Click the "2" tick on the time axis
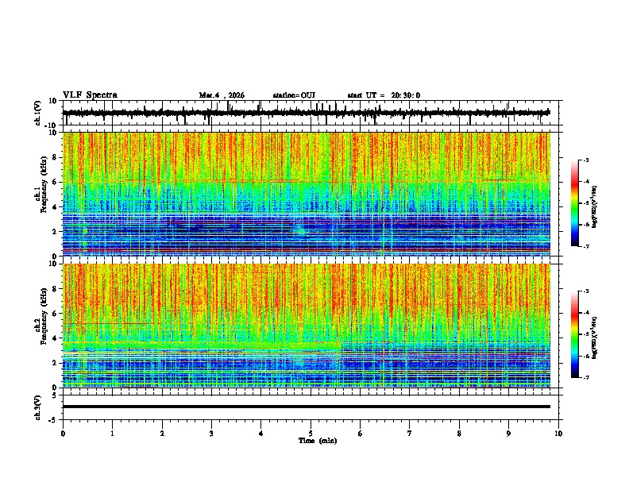This screenshot has height=486, width=629. (162, 434)
